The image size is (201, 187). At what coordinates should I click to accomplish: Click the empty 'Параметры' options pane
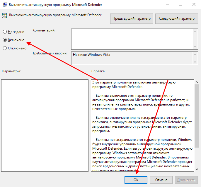click(45, 125)
